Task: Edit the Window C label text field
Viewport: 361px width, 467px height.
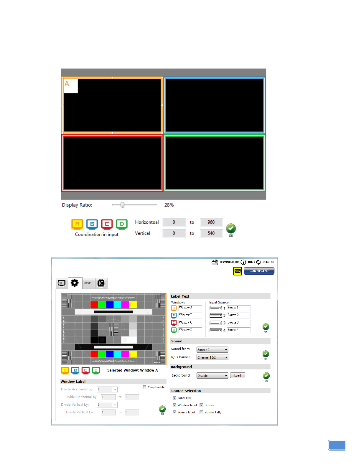Action: (x=190, y=323)
